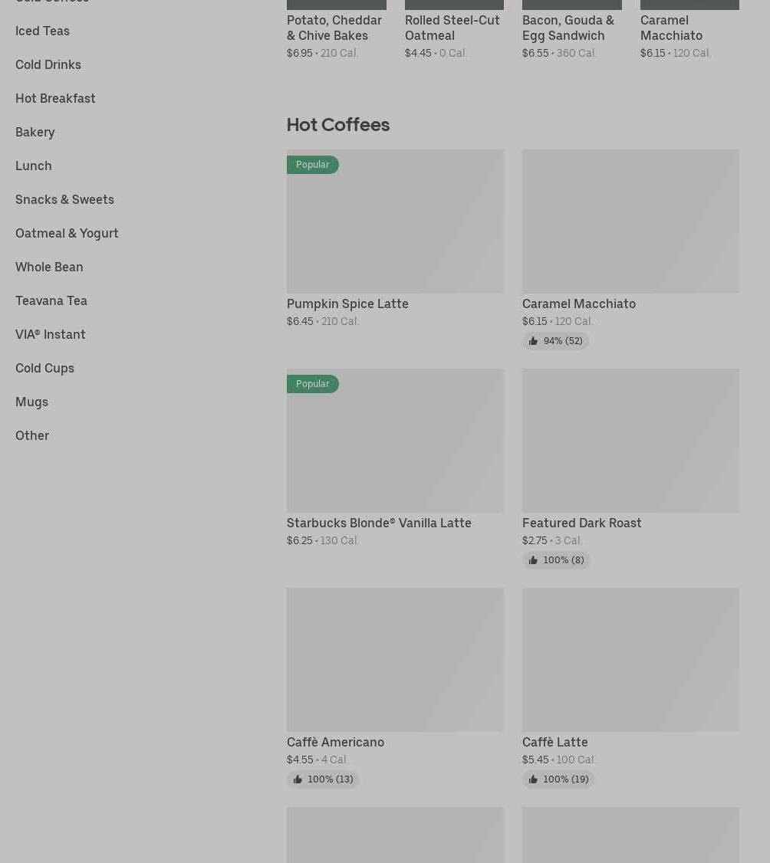
Task: Open the Bakery category
Action: [x=35, y=132]
